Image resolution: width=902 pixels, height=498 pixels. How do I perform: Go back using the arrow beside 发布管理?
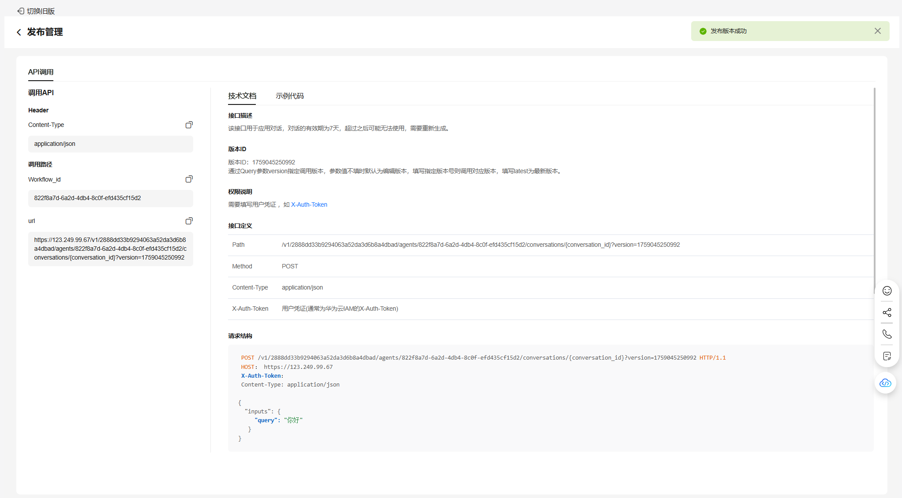click(x=19, y=32)
